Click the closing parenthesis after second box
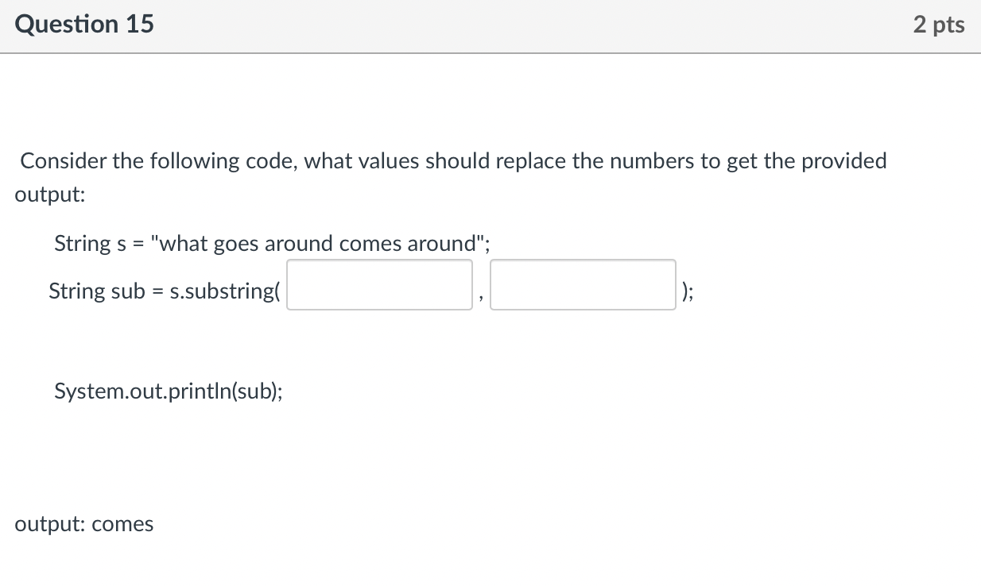Viewport: 981px width, 586px height. coord(685,291)
